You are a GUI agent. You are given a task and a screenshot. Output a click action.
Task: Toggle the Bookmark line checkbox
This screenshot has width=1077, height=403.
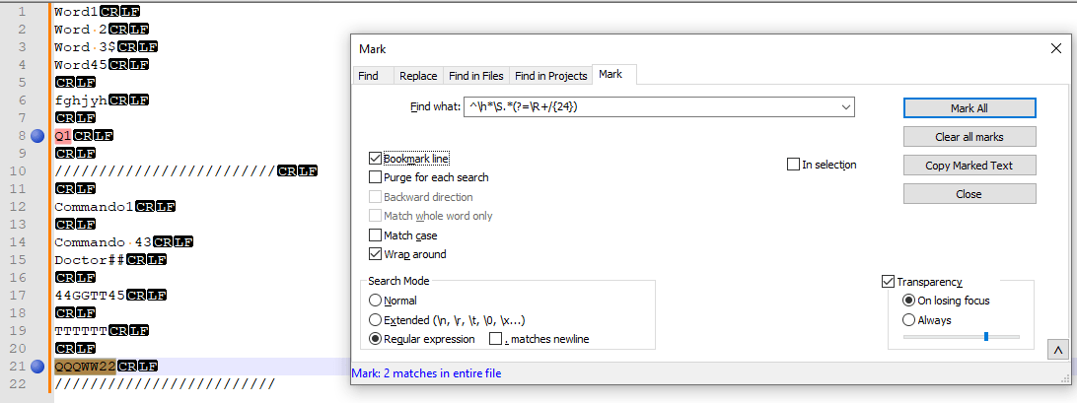[x=375, y=159]
